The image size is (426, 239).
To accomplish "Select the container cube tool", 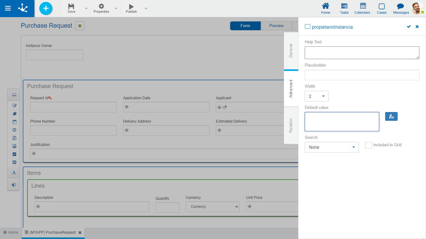I will pyautogui.click(x=14, y=185).
